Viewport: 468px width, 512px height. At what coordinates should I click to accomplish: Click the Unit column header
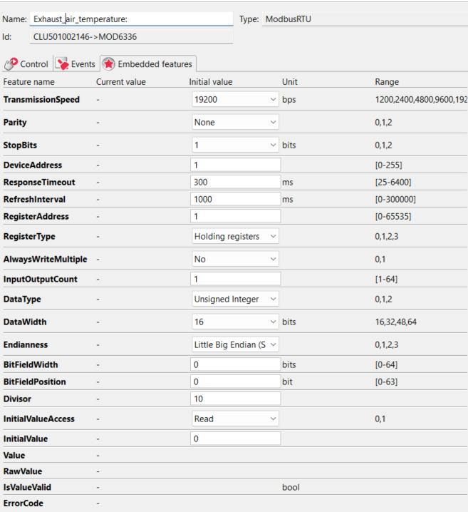[x=290, y=81]
